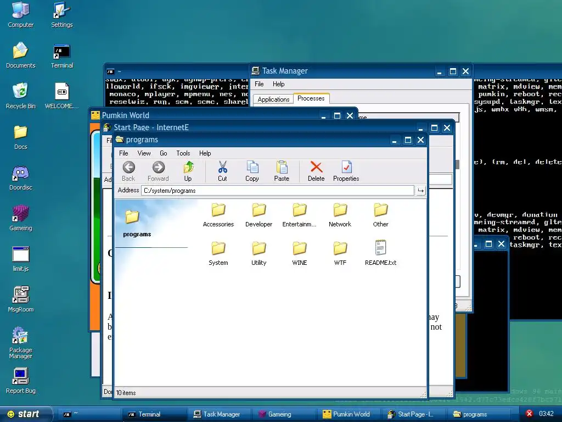Open the Documents desktop icon
Viewport: 562px width, 422px height.
point(20,55)
